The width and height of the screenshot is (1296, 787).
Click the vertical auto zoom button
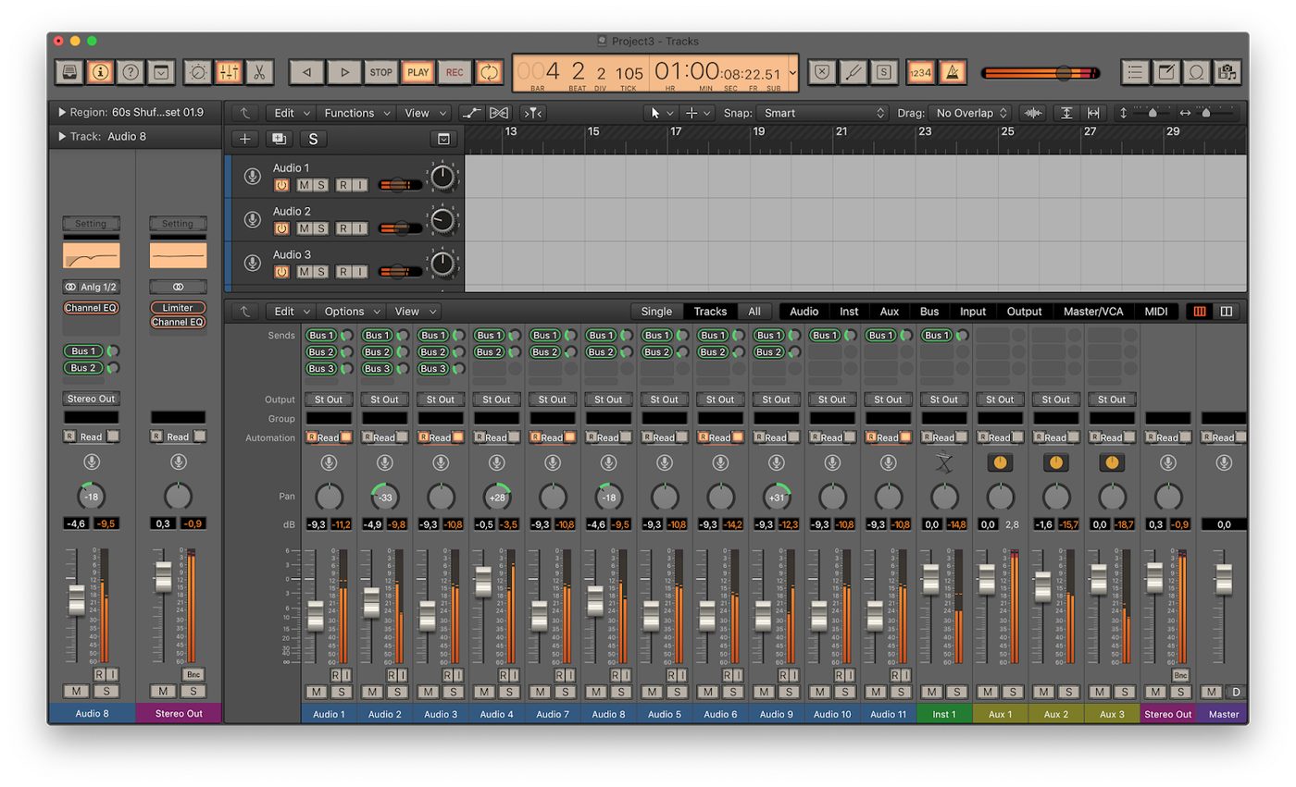tap(1066, 113)
